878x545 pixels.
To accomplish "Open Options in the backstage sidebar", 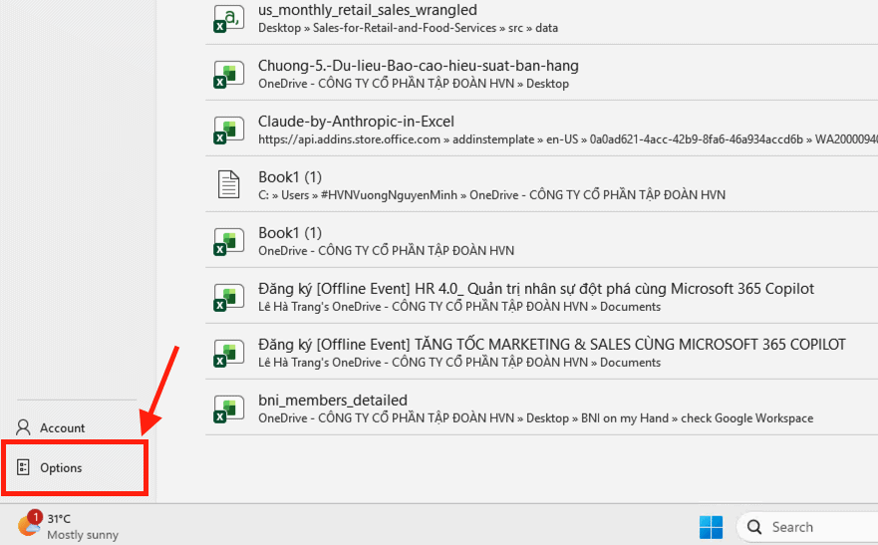I will pos(61,467).
